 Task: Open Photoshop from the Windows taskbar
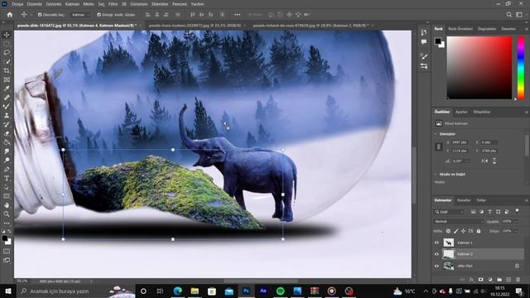[x=246, y=291]
